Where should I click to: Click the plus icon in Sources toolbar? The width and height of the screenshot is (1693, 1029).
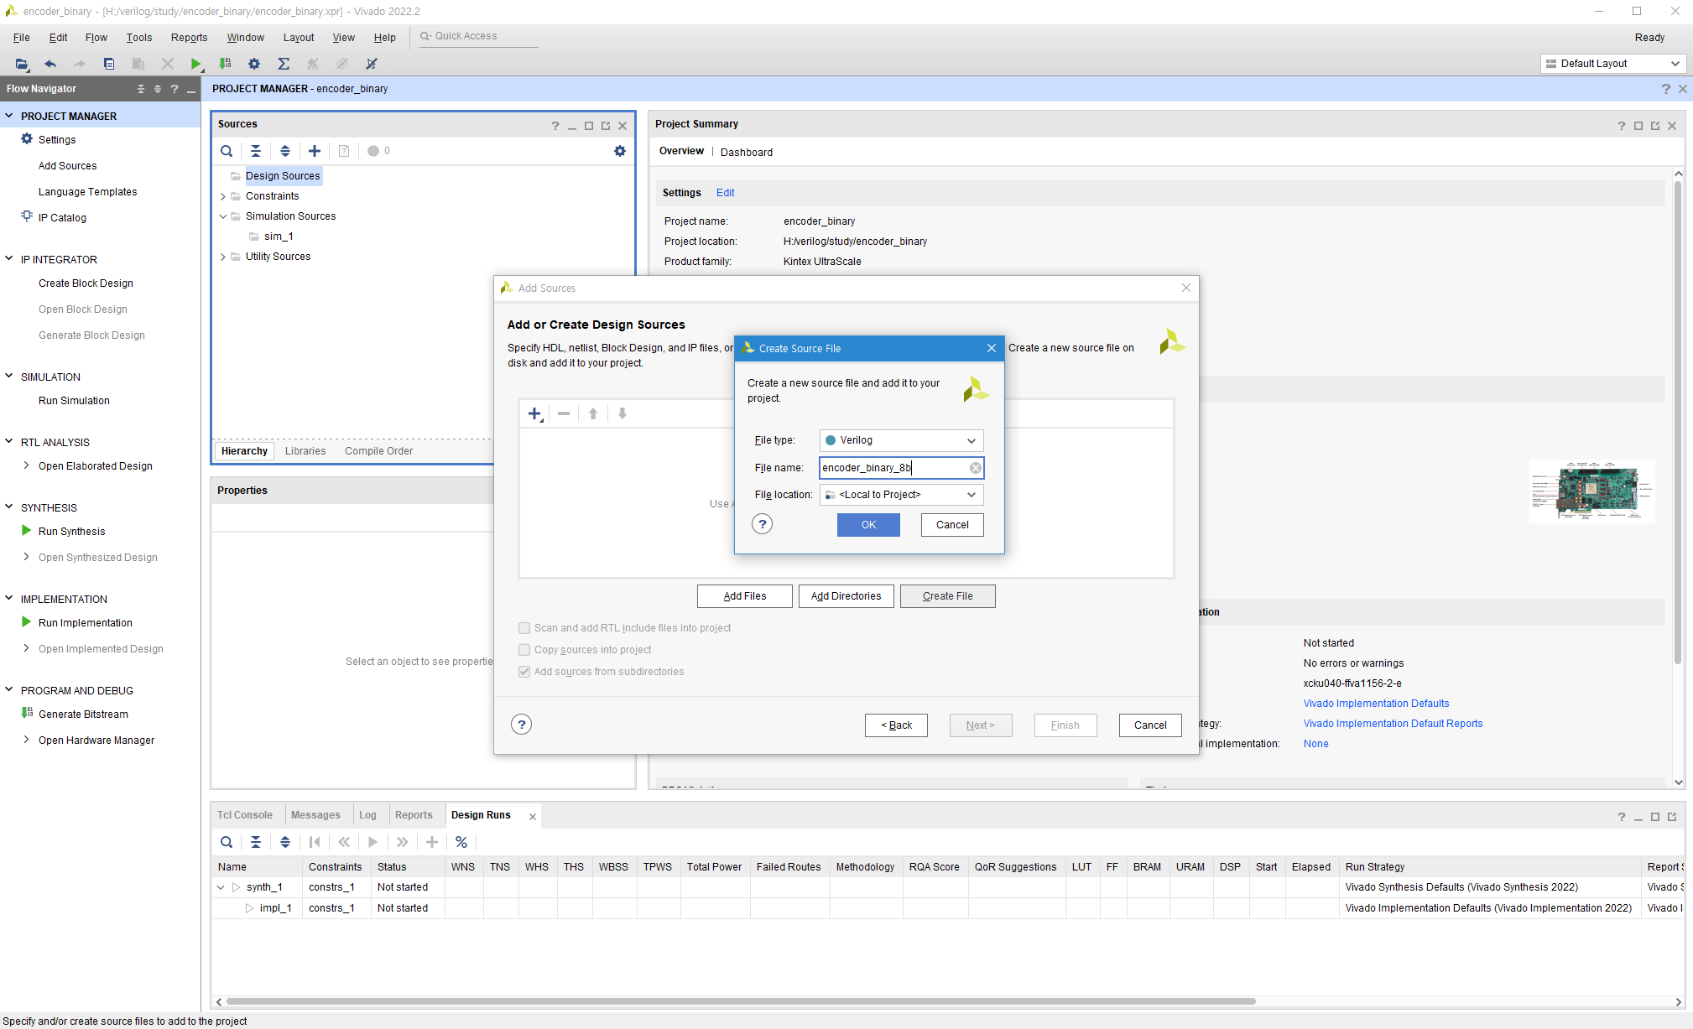tap(314, 151)
